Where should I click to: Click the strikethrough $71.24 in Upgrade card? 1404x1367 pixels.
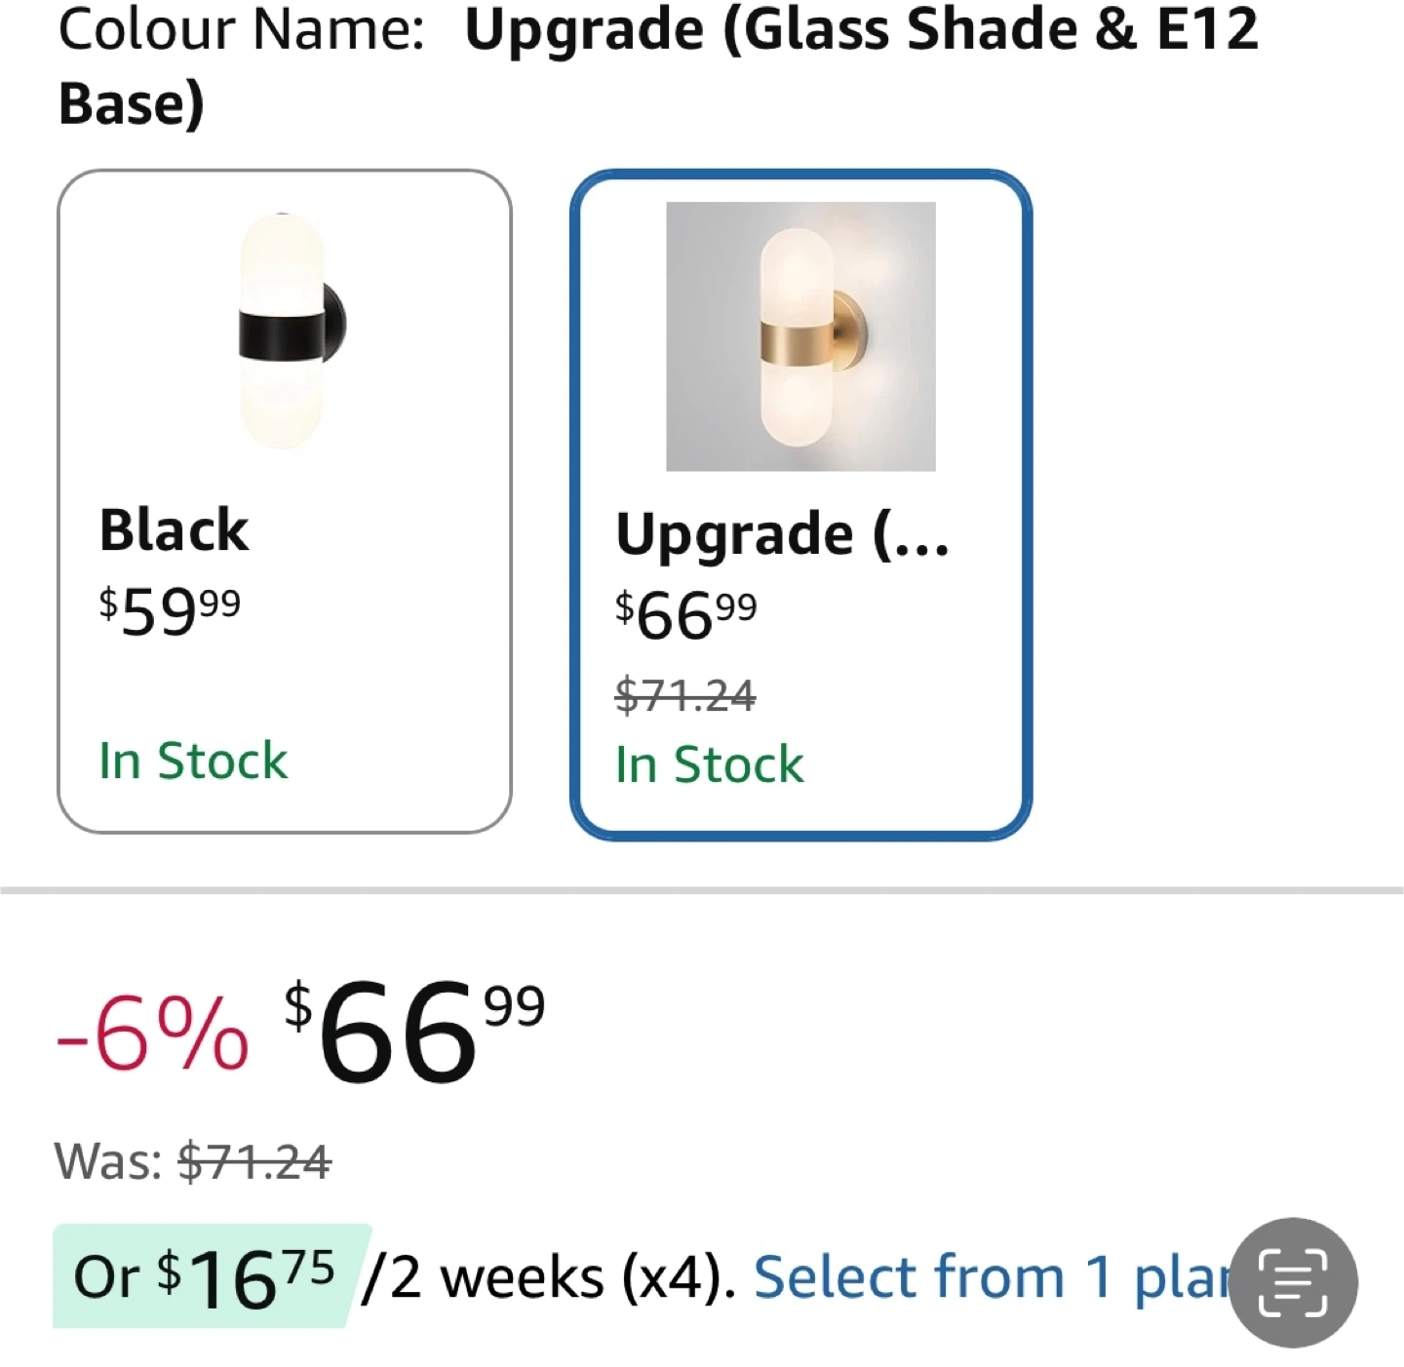pos(684,695)
